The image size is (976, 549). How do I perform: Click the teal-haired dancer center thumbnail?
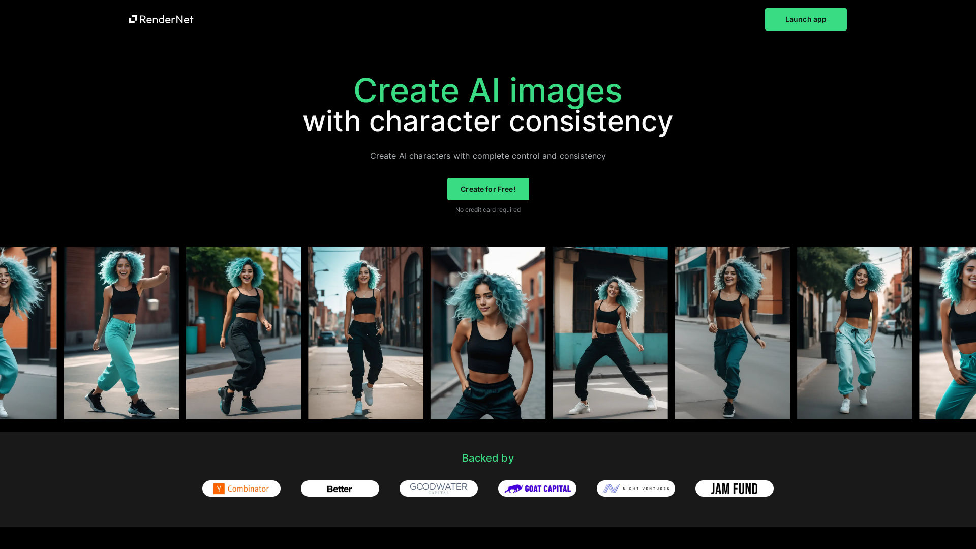point(487,332)
